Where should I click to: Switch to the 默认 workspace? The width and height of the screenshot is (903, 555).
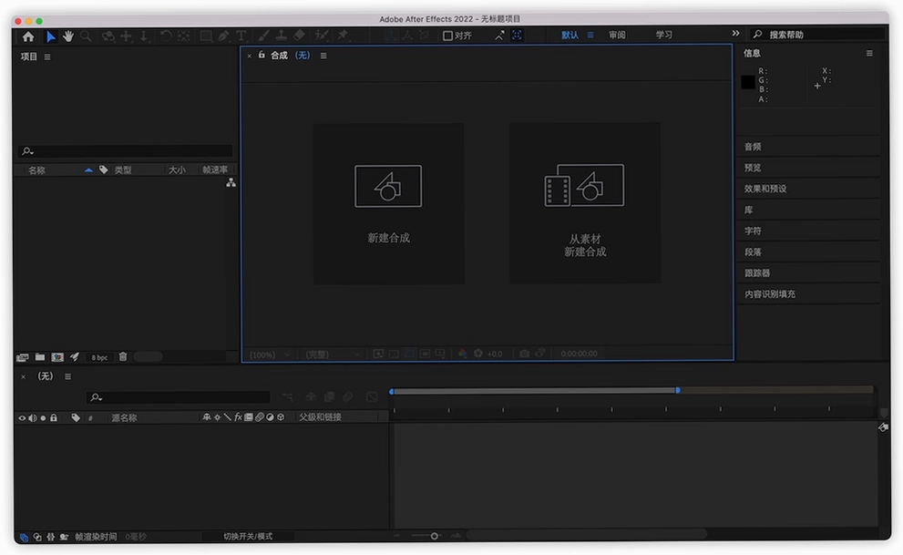tap(570, 36)
